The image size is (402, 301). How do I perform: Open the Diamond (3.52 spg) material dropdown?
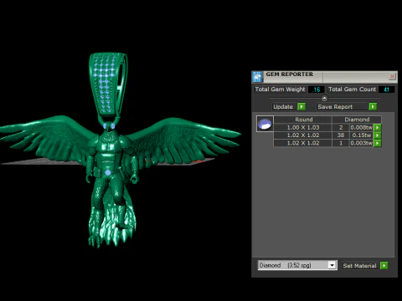tap(297, 265)
